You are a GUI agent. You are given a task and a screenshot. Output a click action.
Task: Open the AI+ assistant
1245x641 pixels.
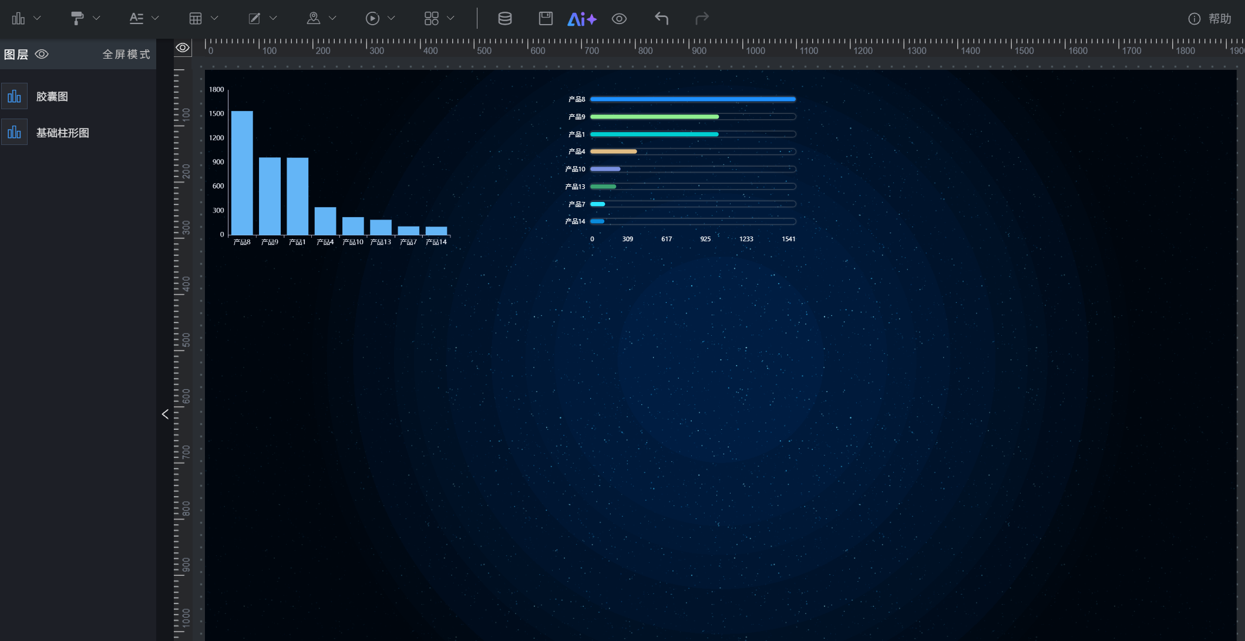point(581,19)
